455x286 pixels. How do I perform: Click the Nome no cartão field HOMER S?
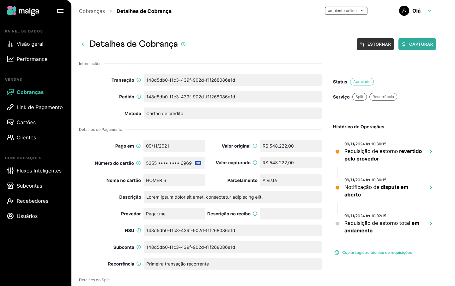pyautogui.click(x=174, y=180)
